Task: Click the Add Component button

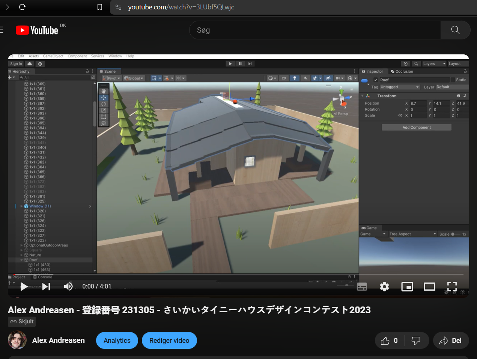Action: pos(416,127)
